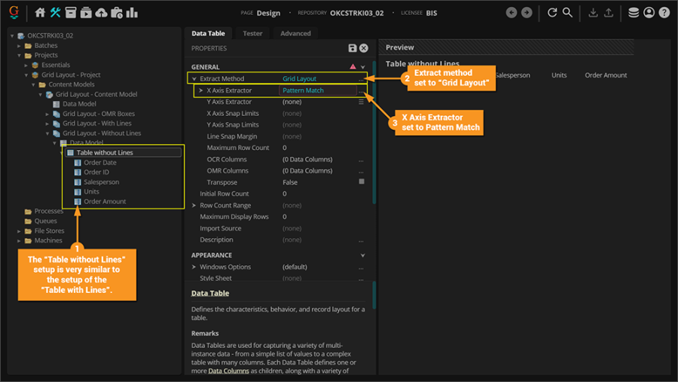The image size is (678, 382).
Task: Open the user account icon
Action: [x=649, y=13]
